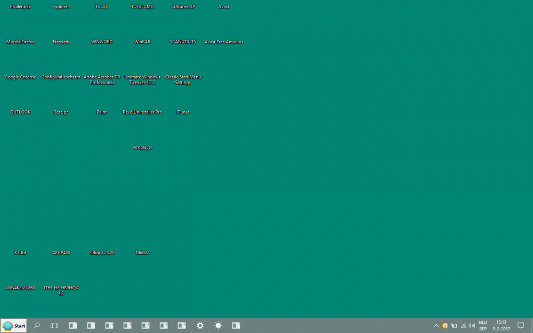Open the Classic Shell Start menu
Viewport: 533px width, 333px height.
13,326
